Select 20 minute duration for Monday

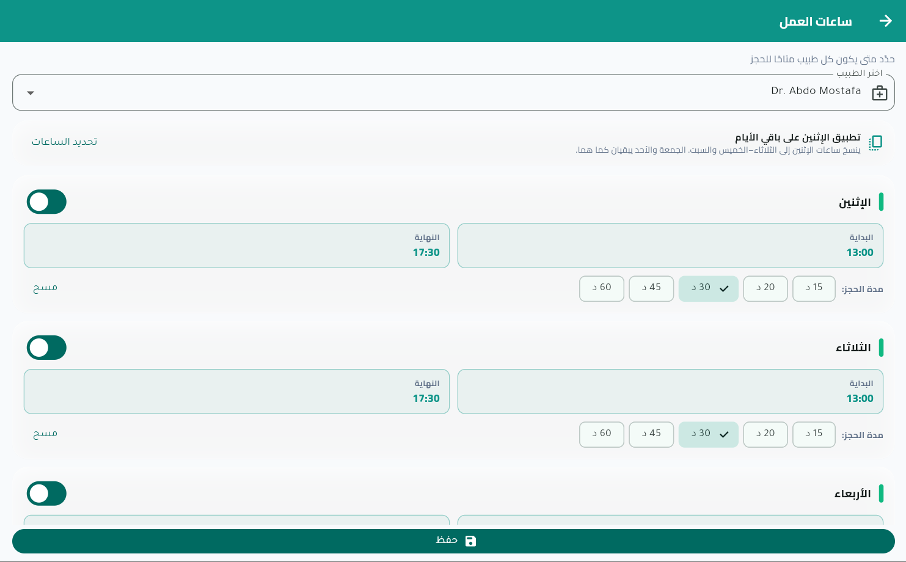(x=765, y=288)
